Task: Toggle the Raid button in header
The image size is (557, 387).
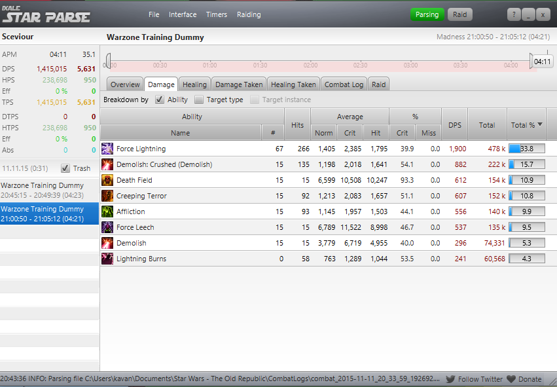Action: 459,14
